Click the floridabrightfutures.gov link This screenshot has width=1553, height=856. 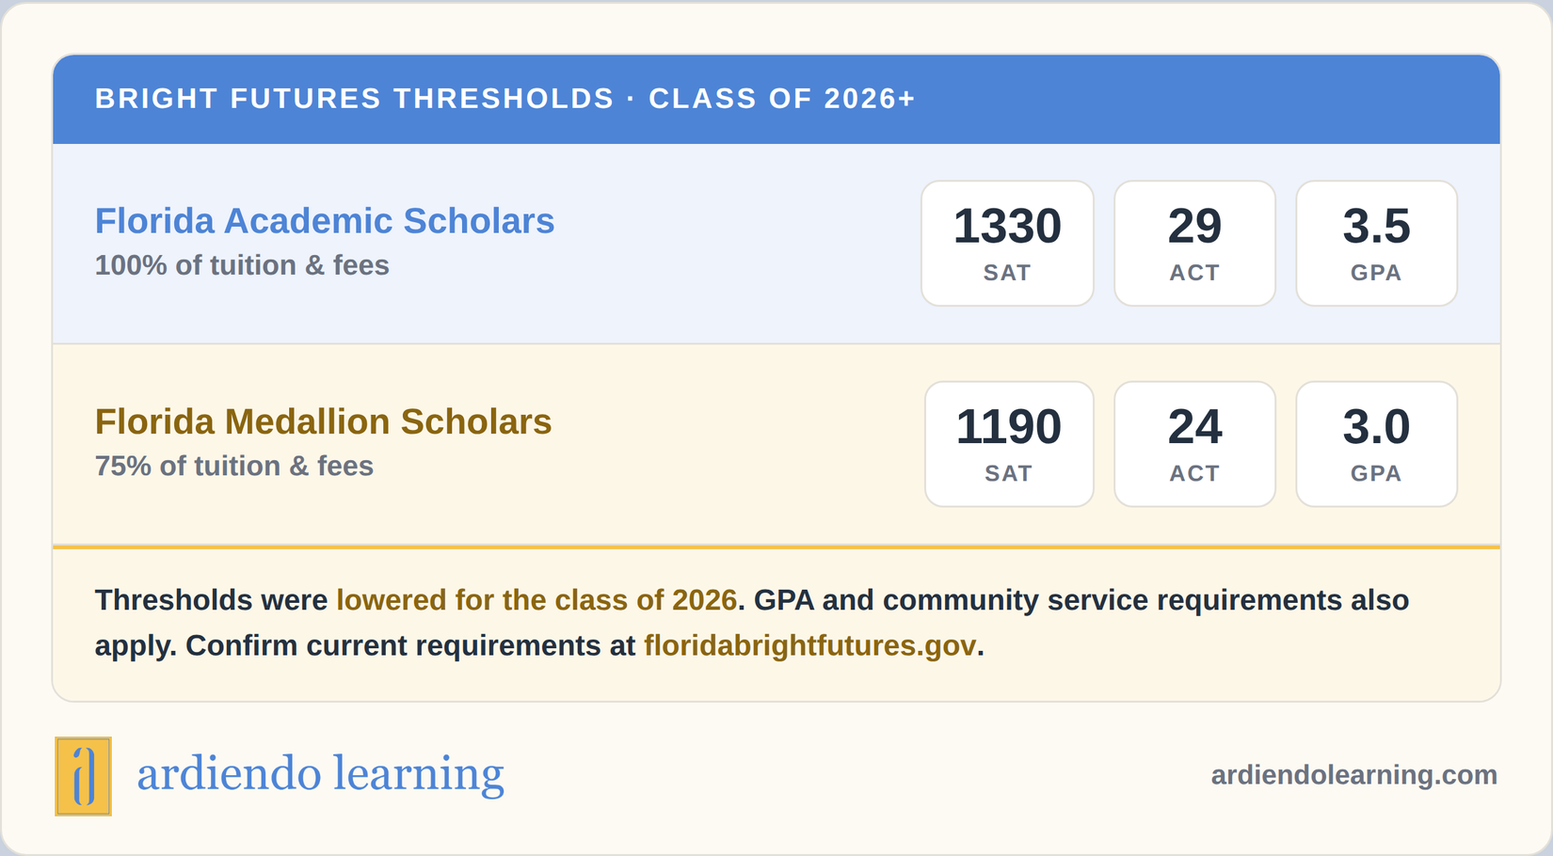(x=809, y=645)
